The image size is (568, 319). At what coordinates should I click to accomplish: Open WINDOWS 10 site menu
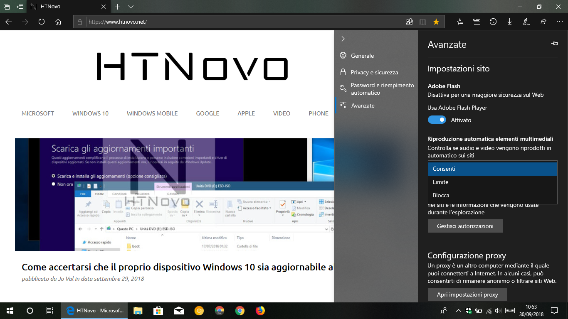click(90, 113)
